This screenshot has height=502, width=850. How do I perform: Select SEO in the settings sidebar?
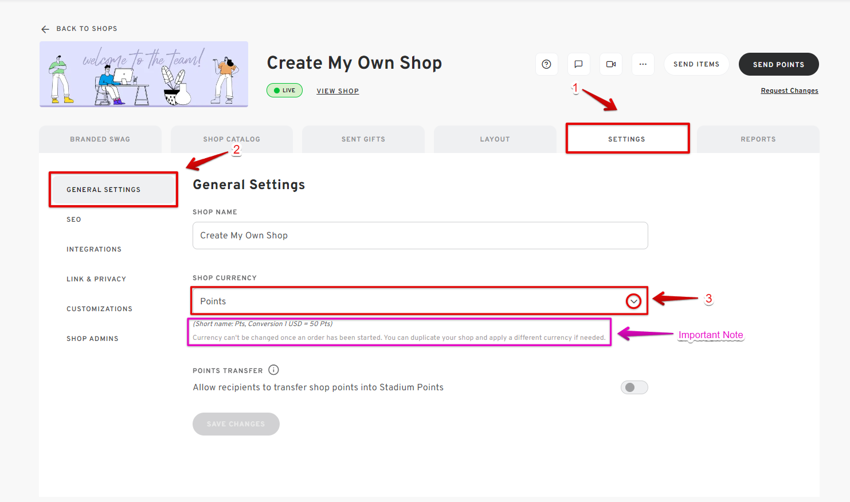click(73, 219)
